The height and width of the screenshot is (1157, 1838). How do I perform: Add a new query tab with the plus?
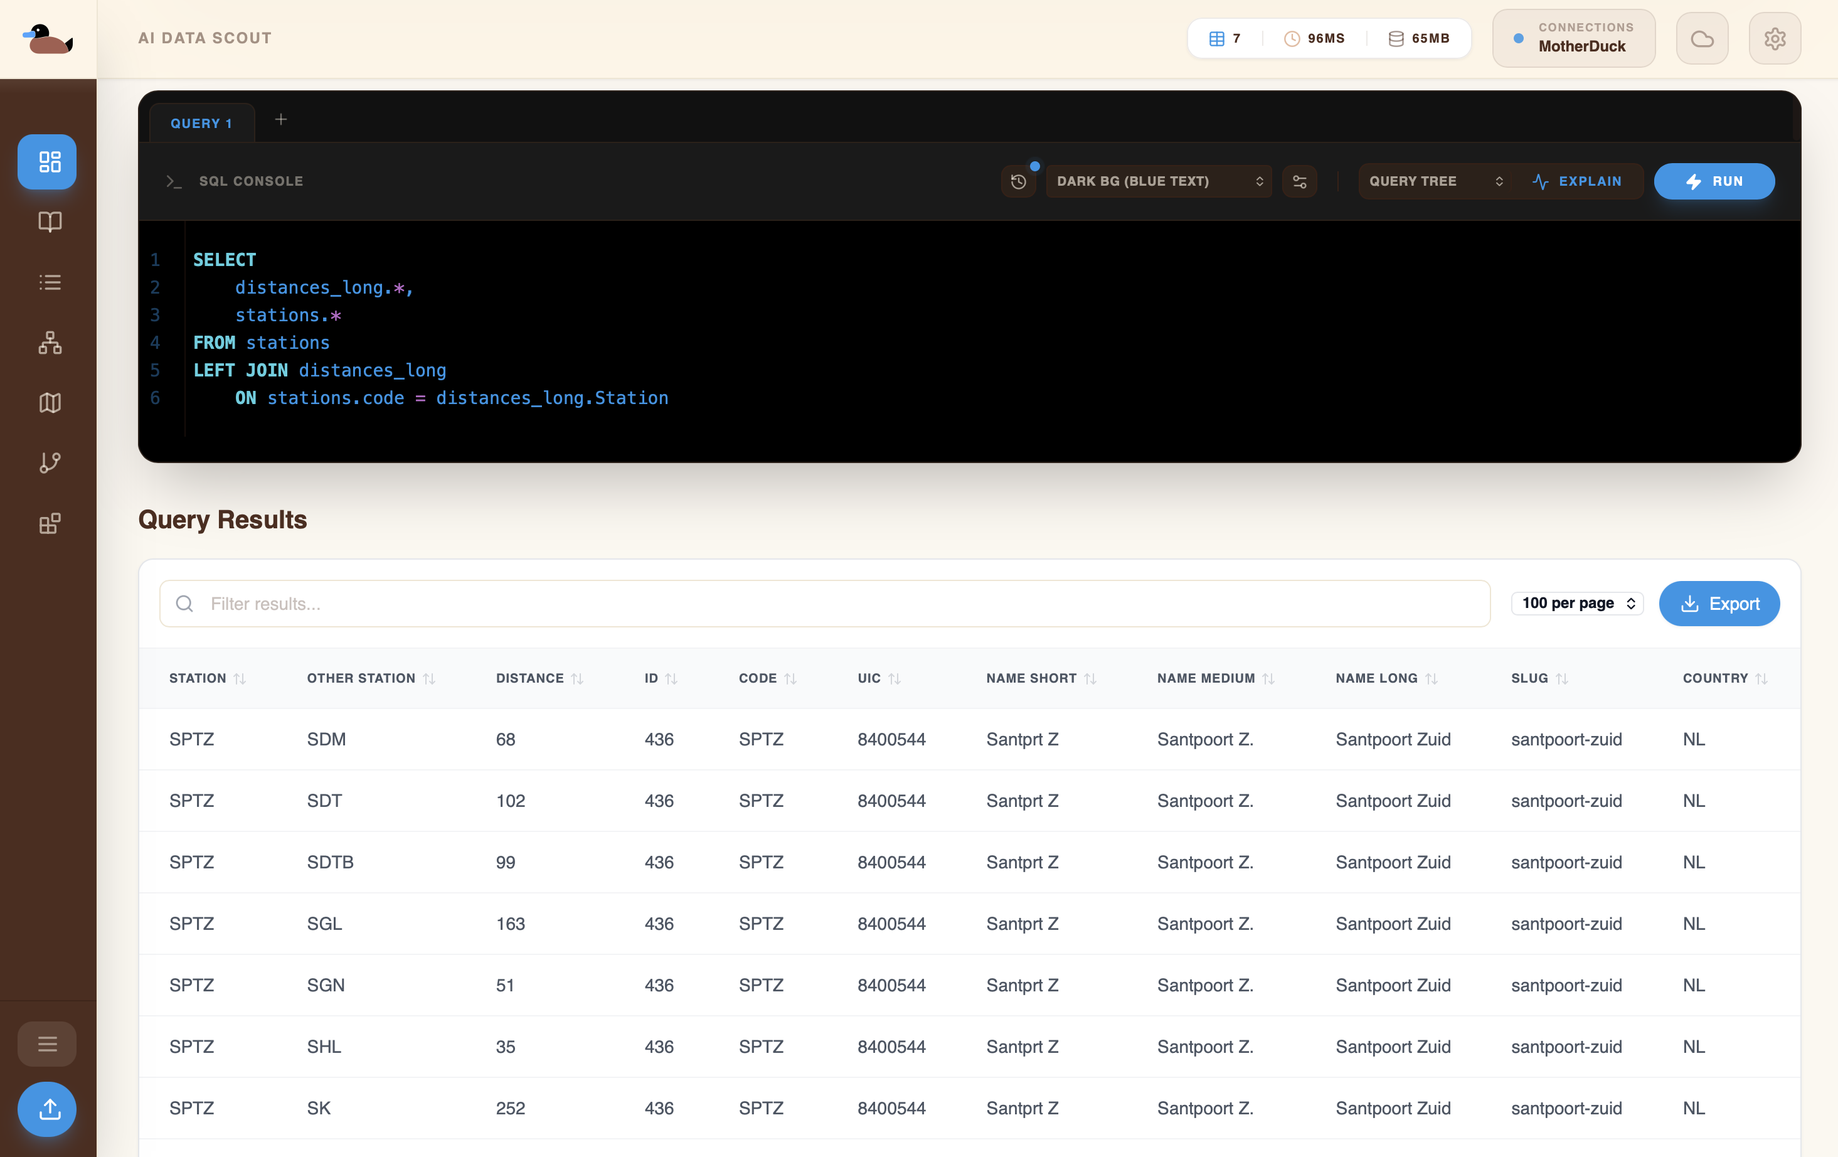[x=281, y=119]
